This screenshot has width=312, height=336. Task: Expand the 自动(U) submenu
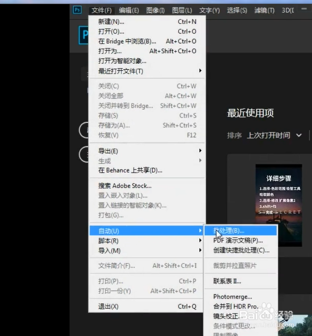147,231
